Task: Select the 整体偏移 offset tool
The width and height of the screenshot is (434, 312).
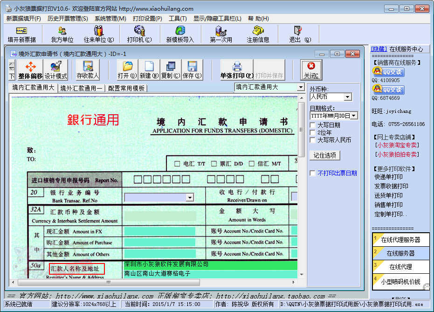Action: pos(30,70)
